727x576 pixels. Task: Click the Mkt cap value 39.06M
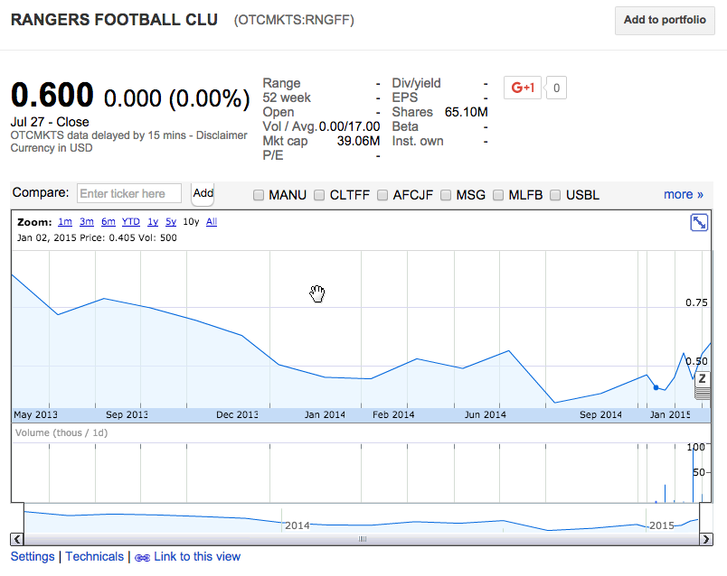[358, 141]
